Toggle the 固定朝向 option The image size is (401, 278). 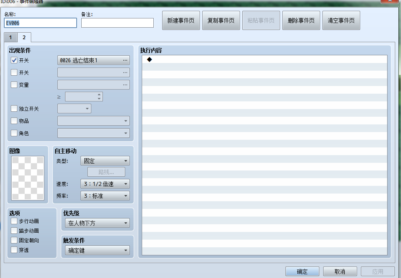[14, 240]
